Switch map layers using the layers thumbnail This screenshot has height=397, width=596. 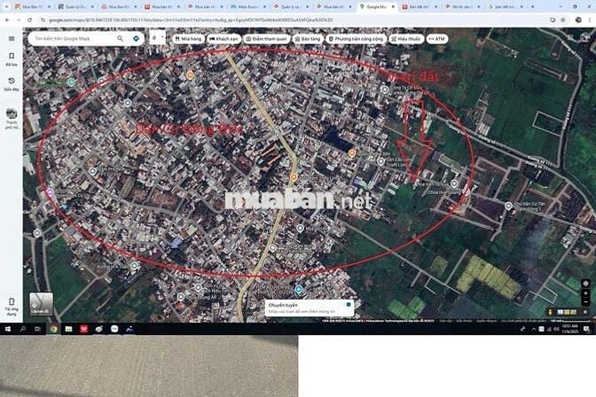[x=41, y=303]
